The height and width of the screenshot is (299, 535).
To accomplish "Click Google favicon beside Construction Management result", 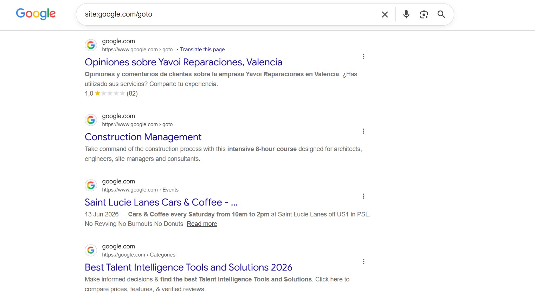I will point(91,120).
